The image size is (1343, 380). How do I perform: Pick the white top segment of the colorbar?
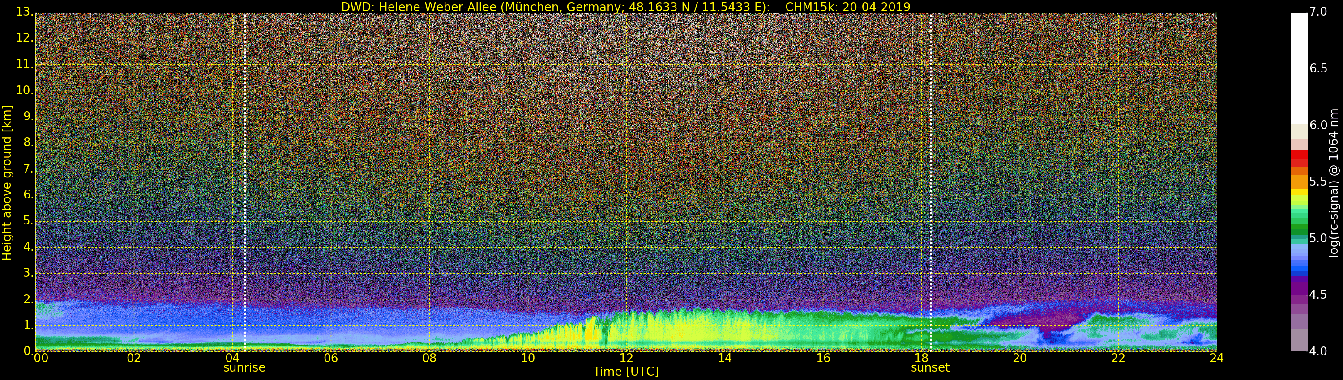tap(1299, 68)
